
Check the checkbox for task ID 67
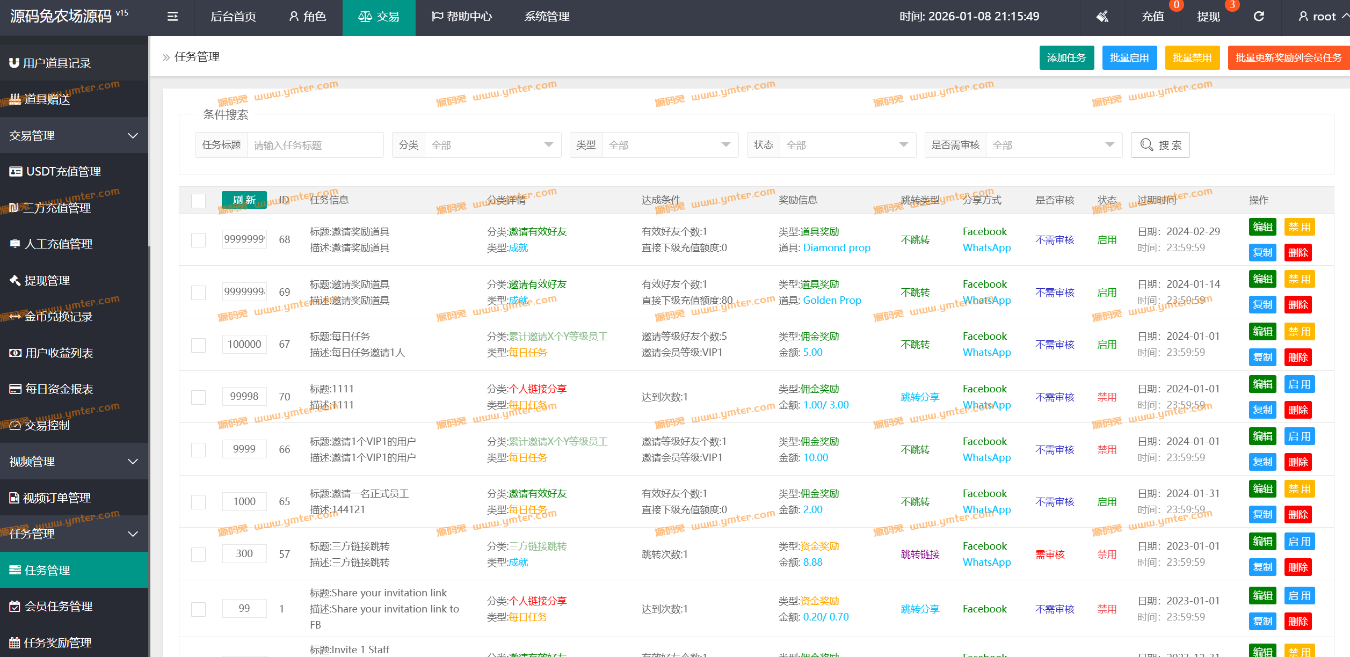(x=199, y=345)
